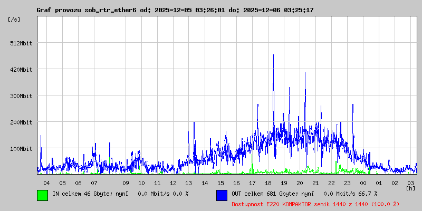Click the 200Mbit y-axis label
Screen dimensions: 422x211
[22, 122]
